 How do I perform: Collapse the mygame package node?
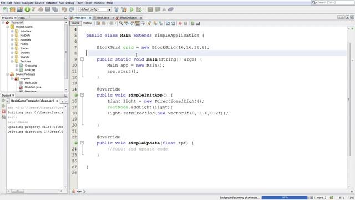click(12, 78)
